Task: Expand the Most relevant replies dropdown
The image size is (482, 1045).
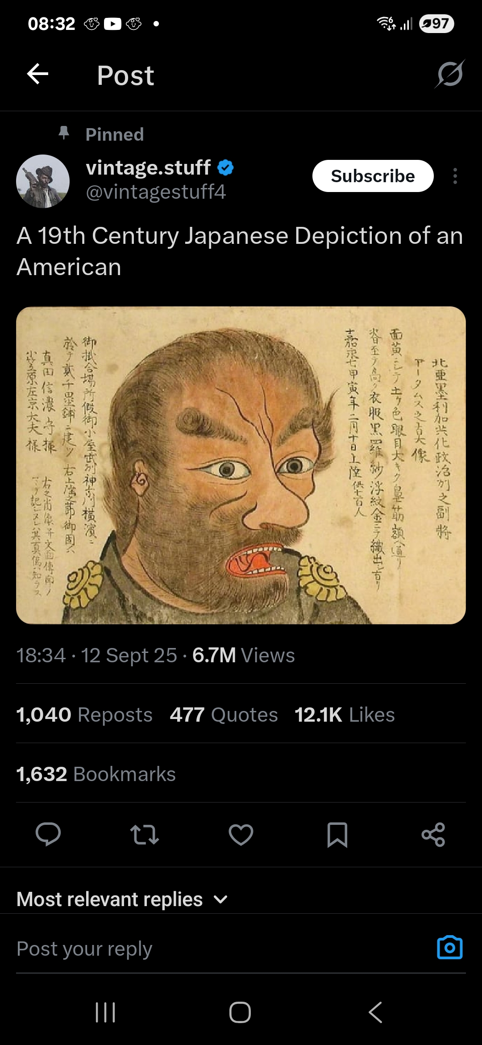Action: (122, 899)
